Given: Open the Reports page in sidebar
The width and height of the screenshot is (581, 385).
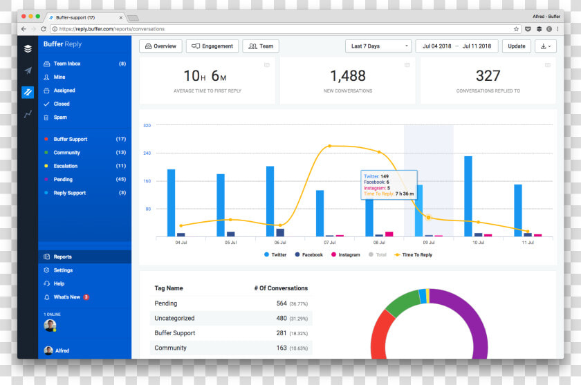Looking at the screenshot, I should [84, 256].
